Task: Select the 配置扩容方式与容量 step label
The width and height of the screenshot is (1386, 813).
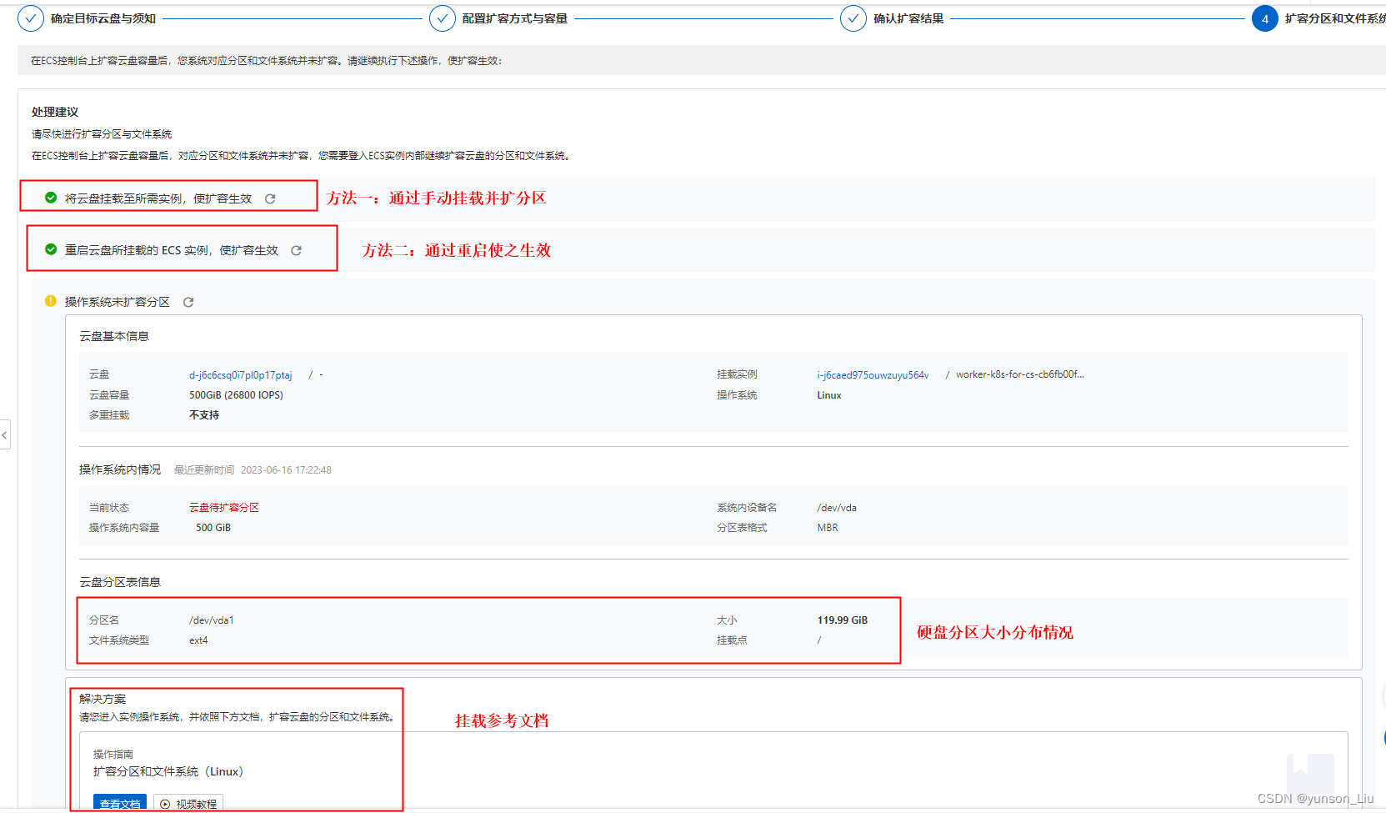Action: 515,18
